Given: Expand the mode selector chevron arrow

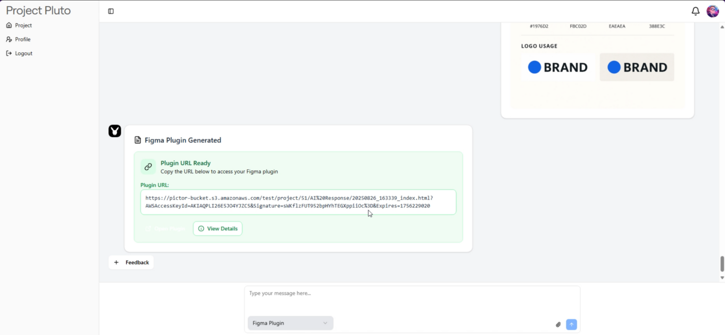Looking at the screenshot, I should point(325,323).
